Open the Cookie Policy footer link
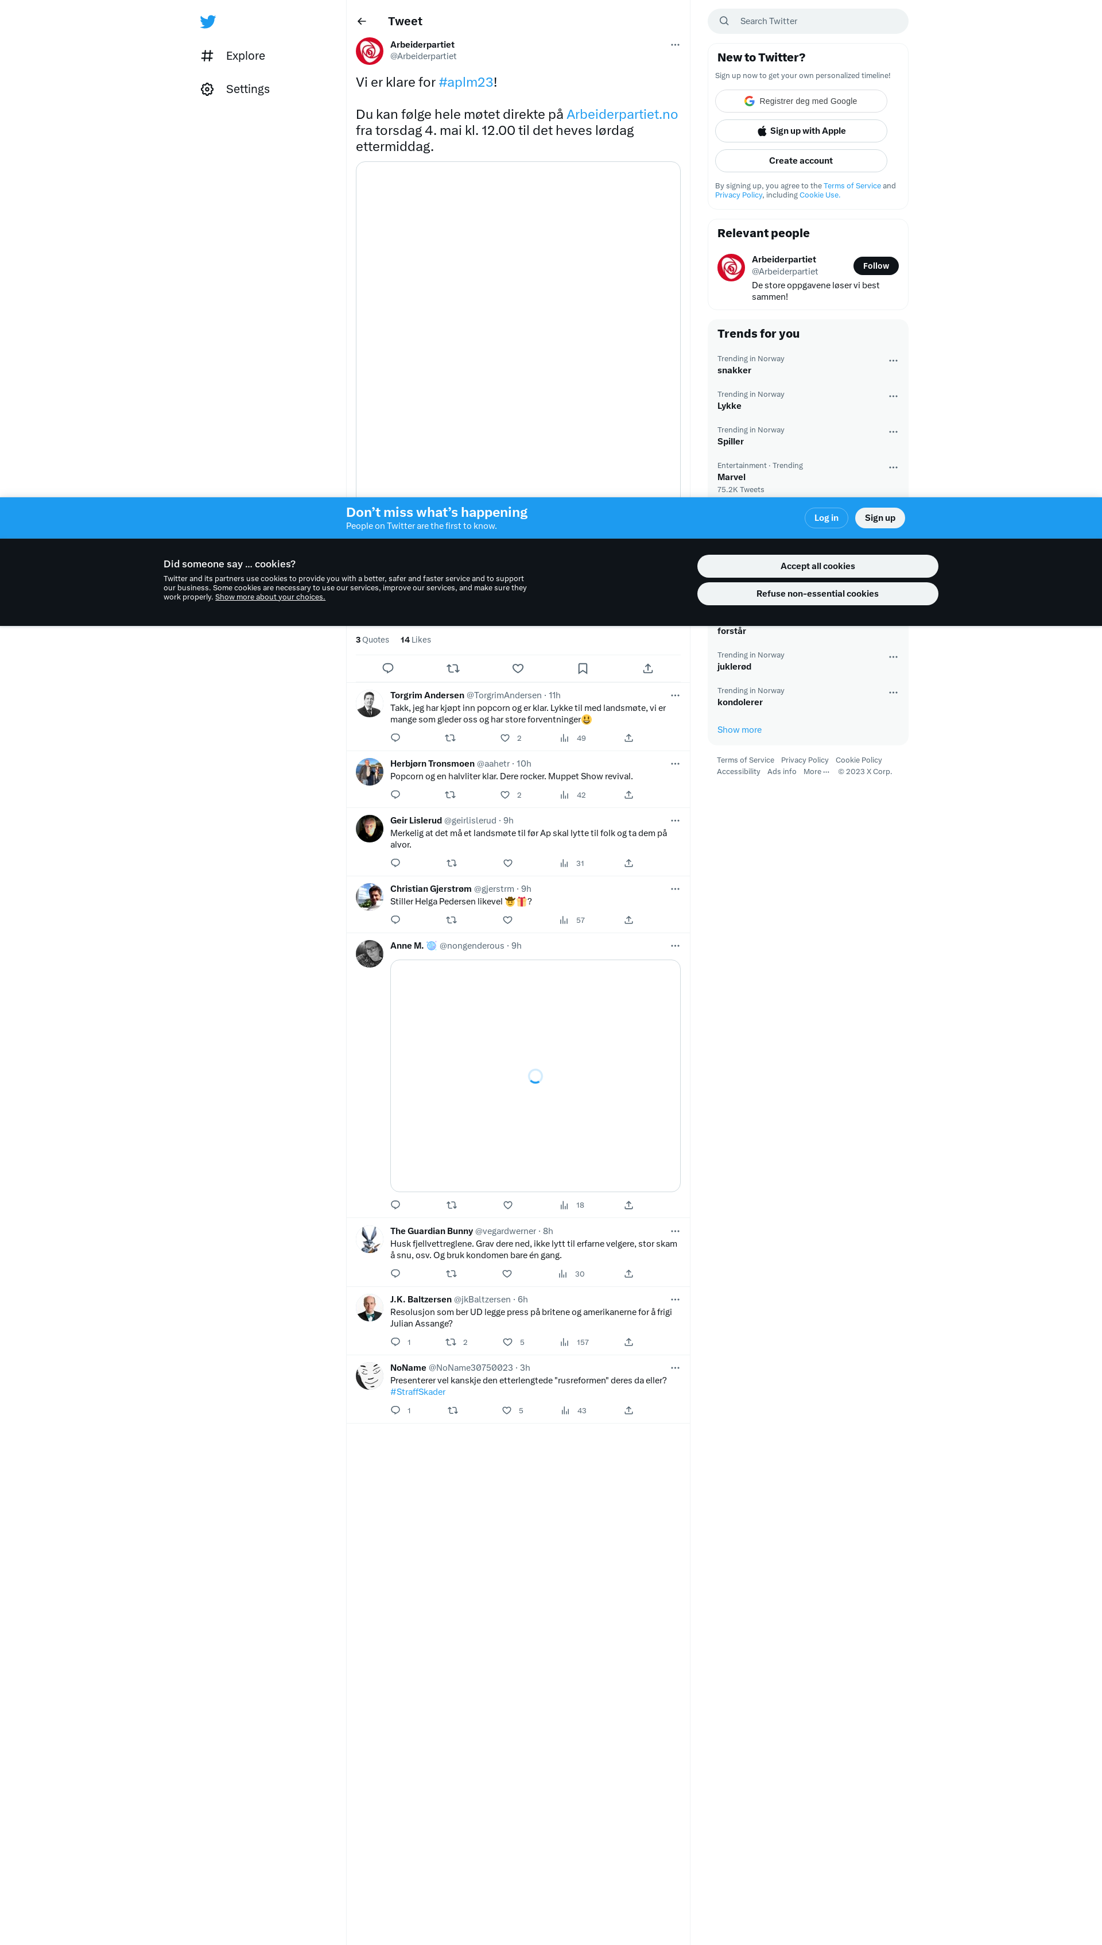The height and width of the screenshot is (1945, 1102). tap(858, 760)
